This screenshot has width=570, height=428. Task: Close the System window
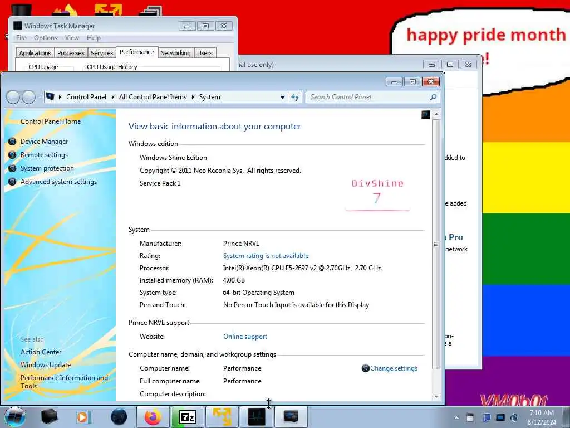pos(431,82)
